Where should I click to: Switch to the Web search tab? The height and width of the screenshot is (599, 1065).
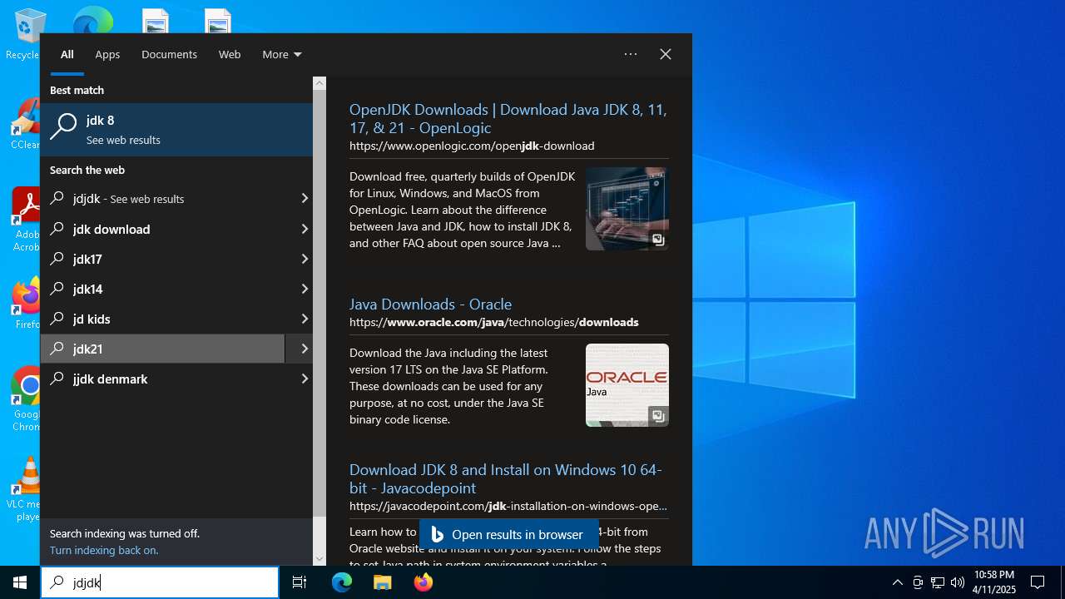tap(230, 54)
